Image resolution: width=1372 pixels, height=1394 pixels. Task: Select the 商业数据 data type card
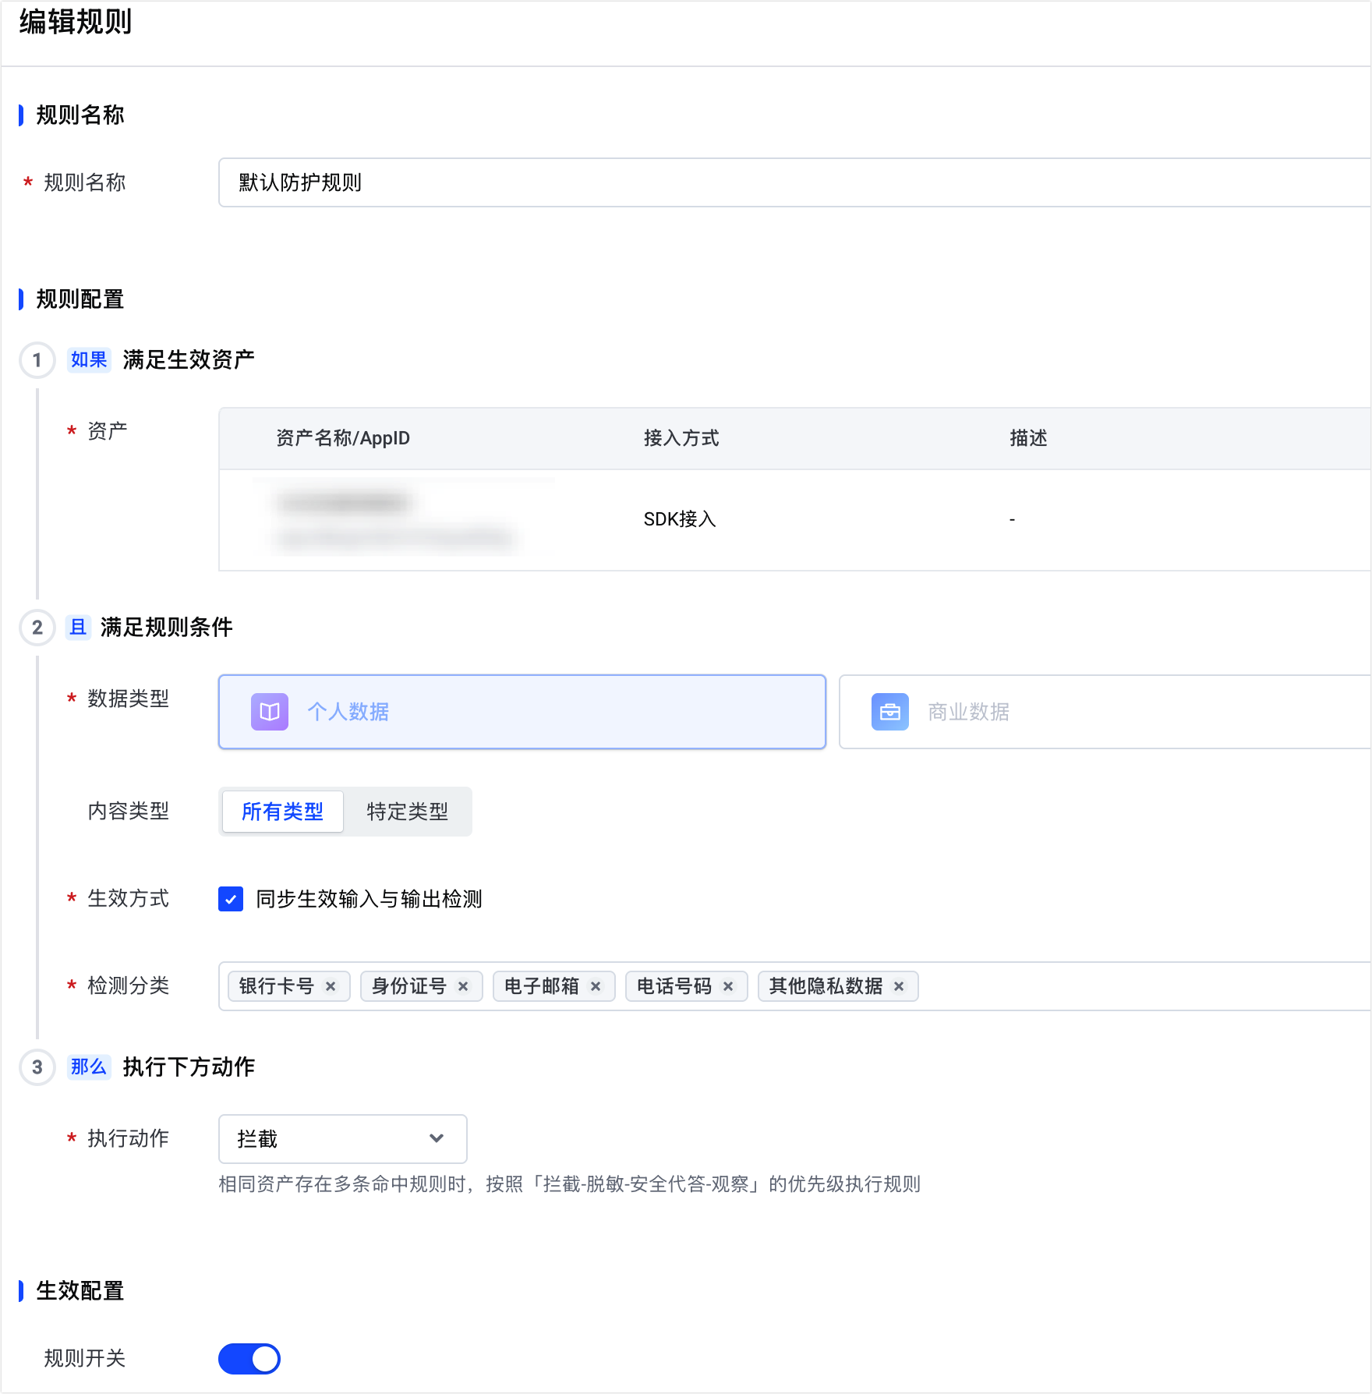[x=1105, y=712]
